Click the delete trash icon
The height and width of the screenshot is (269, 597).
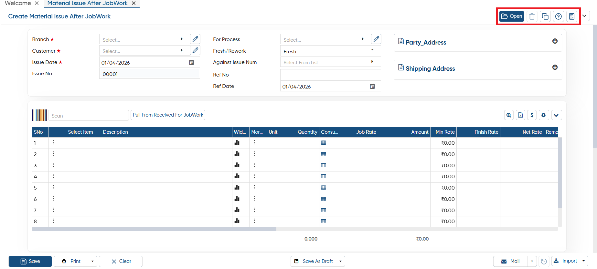532,16
